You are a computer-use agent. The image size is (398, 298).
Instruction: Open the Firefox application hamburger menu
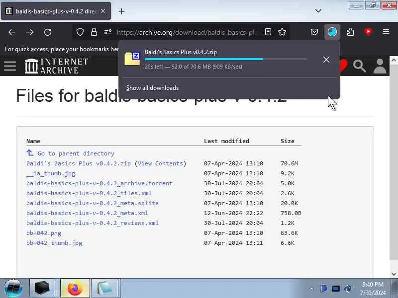386,32
